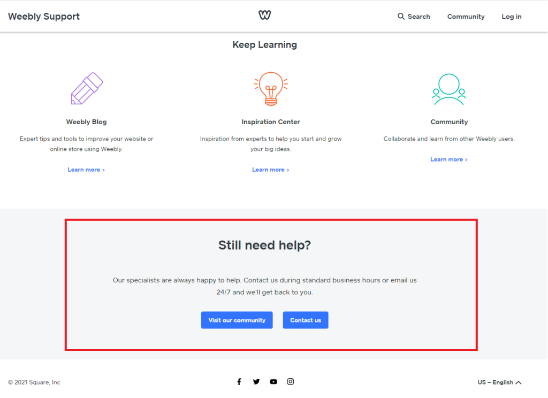Click the Inspiration Center heading

(x=271, y=122)
